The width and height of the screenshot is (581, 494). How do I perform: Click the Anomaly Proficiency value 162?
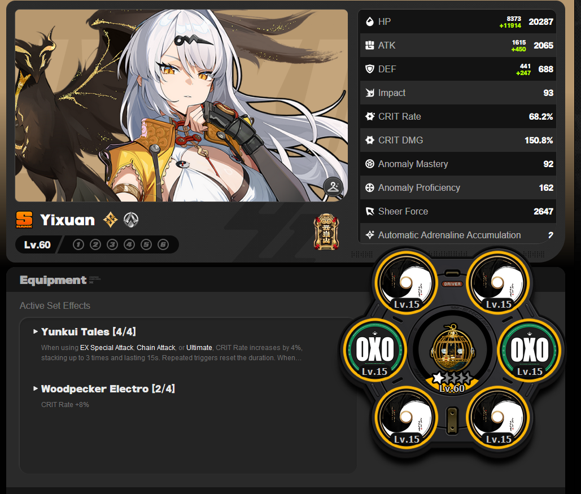point(546,188)
